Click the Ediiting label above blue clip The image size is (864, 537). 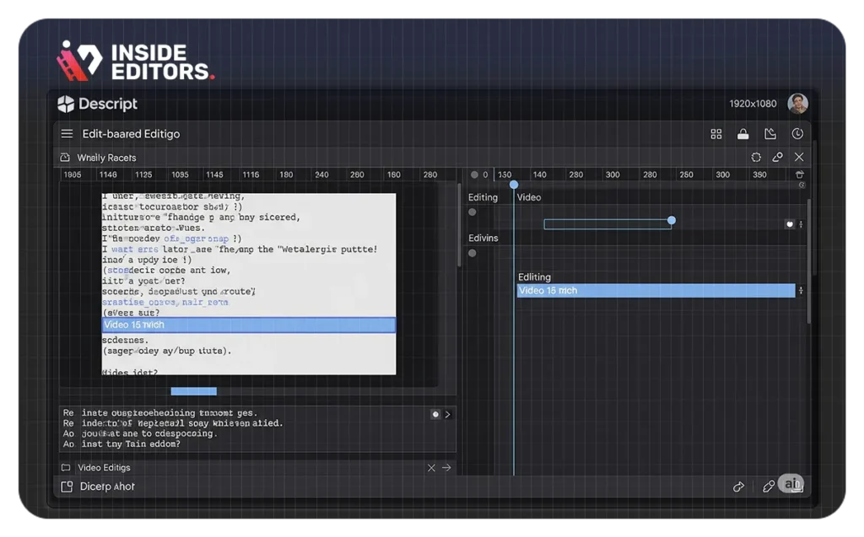tap(534, 277)
